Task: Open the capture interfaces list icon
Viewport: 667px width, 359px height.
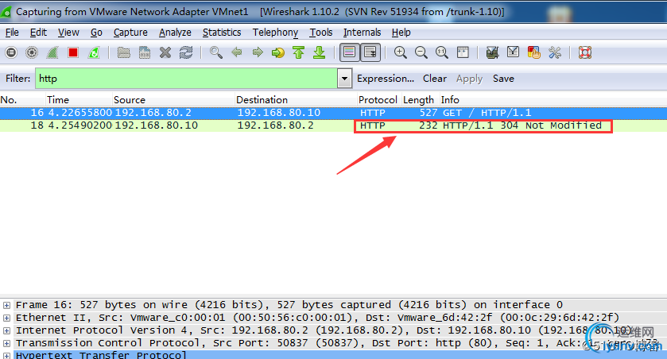Action: [11, 52]
